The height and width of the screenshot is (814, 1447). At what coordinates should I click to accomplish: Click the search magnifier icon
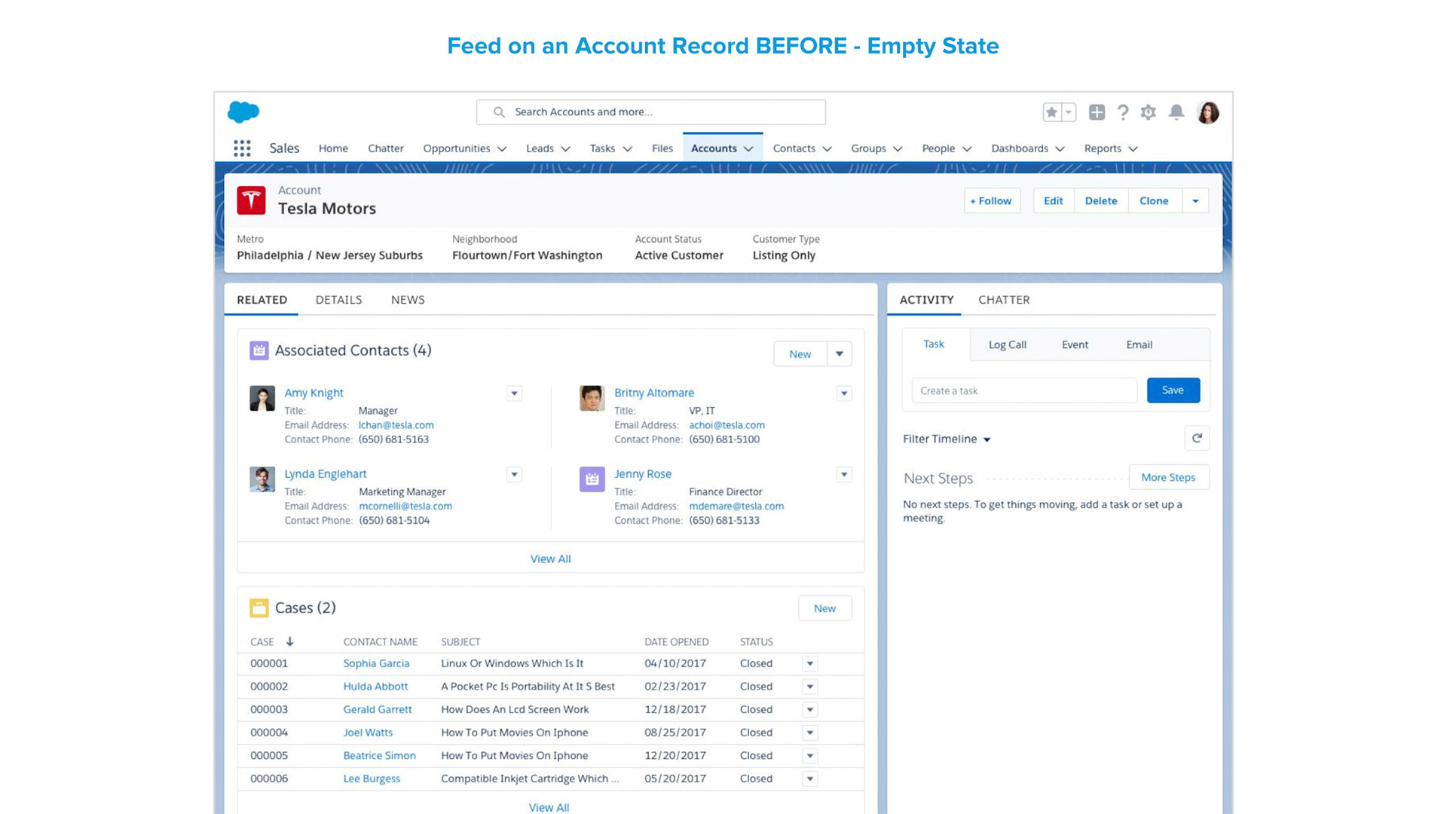499,112
